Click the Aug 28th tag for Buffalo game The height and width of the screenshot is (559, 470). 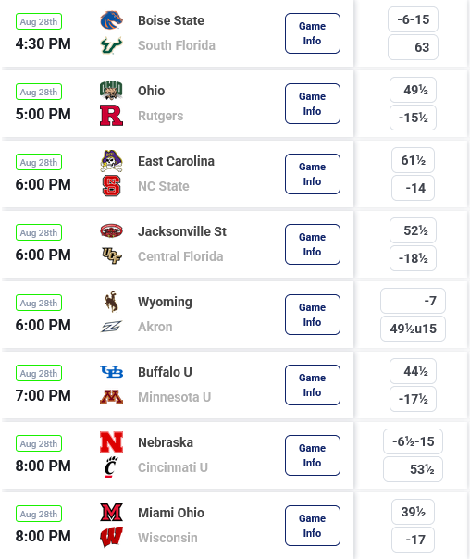click(x=39, y=373)
